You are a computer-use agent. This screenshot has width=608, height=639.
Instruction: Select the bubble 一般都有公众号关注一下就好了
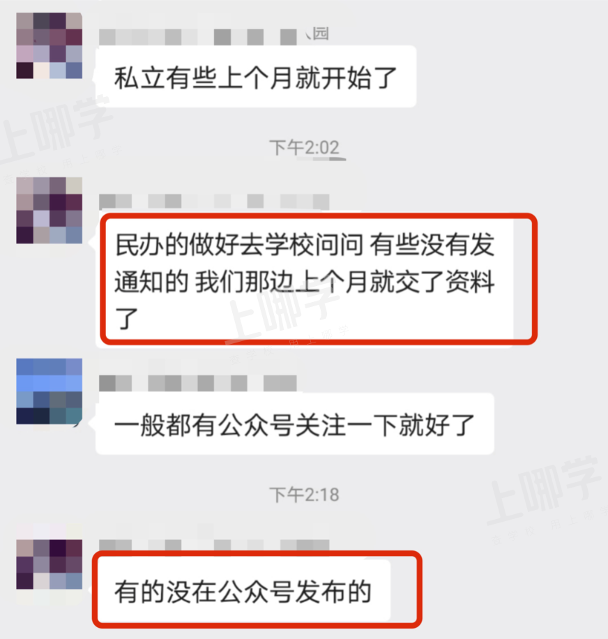(x=295, y=424)
